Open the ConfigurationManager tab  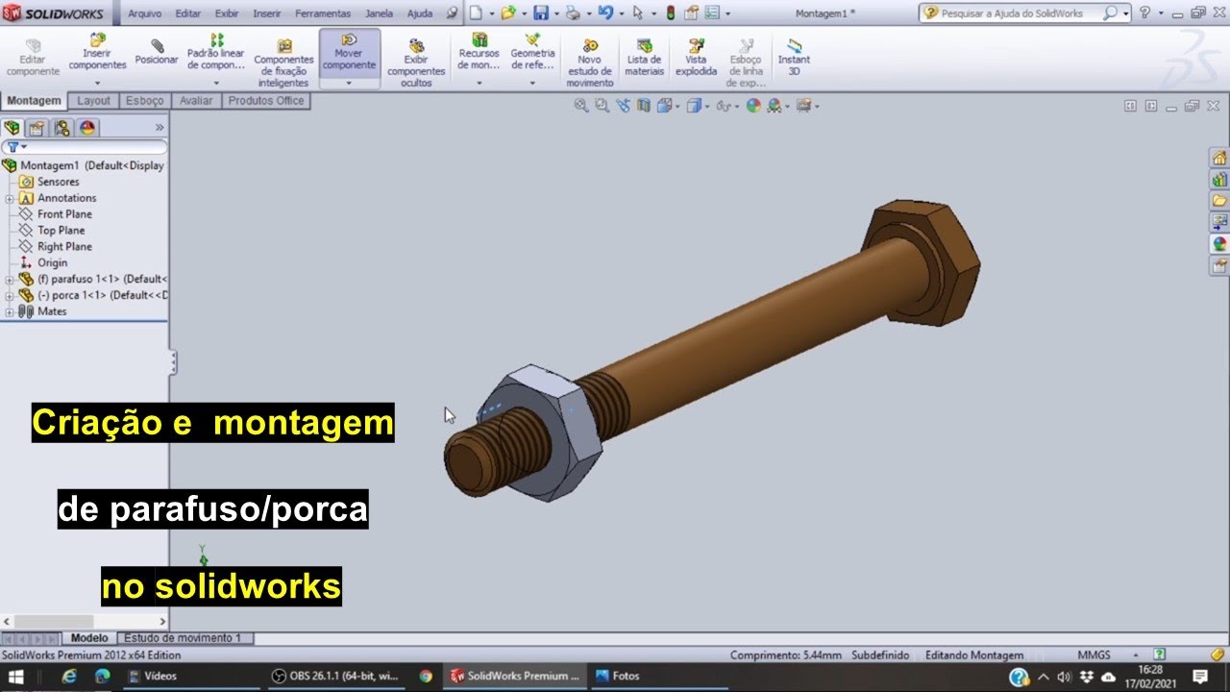(62, 127)
